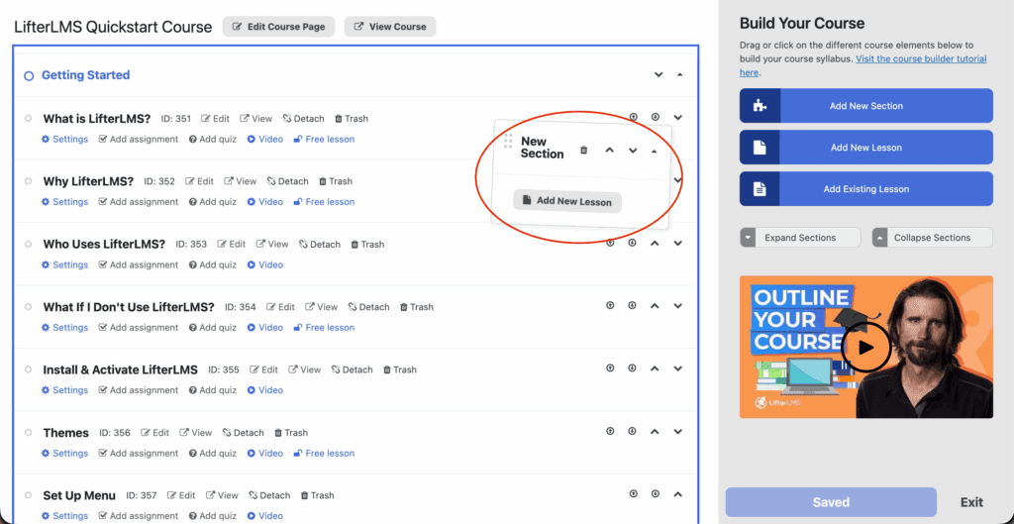Add assignment to What is LifterLMS? lesson

pyautogui.click(x=139, y=139)
